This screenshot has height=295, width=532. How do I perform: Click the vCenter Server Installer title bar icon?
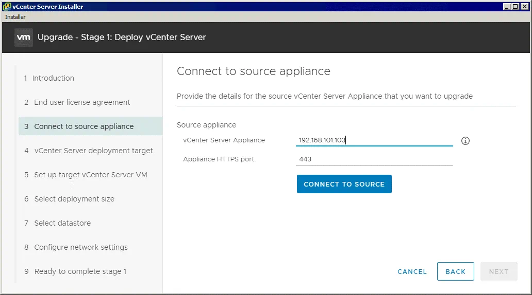click(x=7, y=7)
